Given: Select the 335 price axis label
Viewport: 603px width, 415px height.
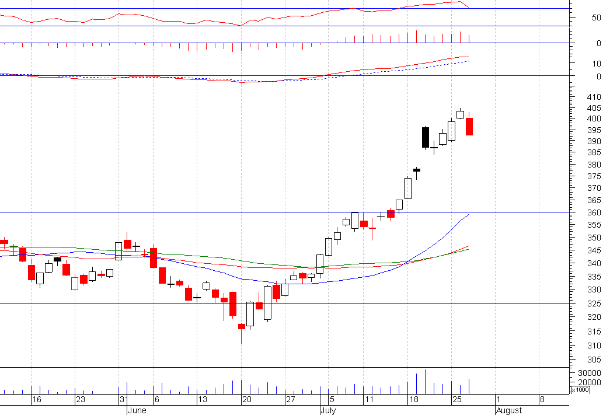Looking at the screenshot, I should (594, 277).
